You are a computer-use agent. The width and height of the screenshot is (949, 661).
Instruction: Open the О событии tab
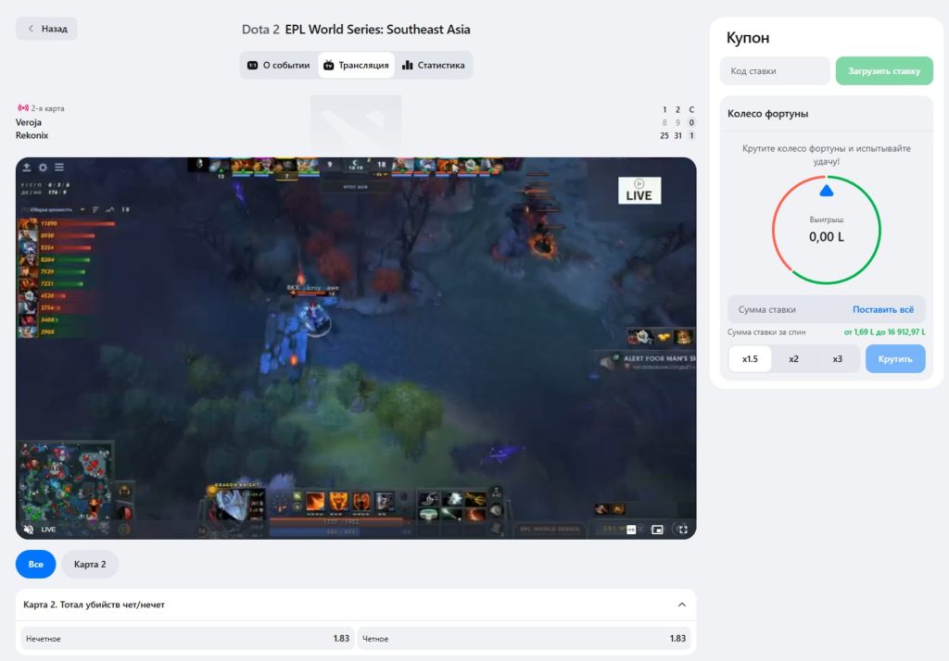(278, 66)
